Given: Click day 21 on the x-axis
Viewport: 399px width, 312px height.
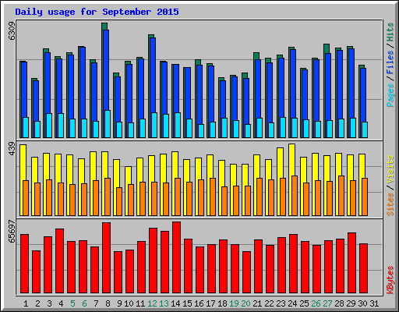Looking at the screenshot, I should tap(257, 303).
